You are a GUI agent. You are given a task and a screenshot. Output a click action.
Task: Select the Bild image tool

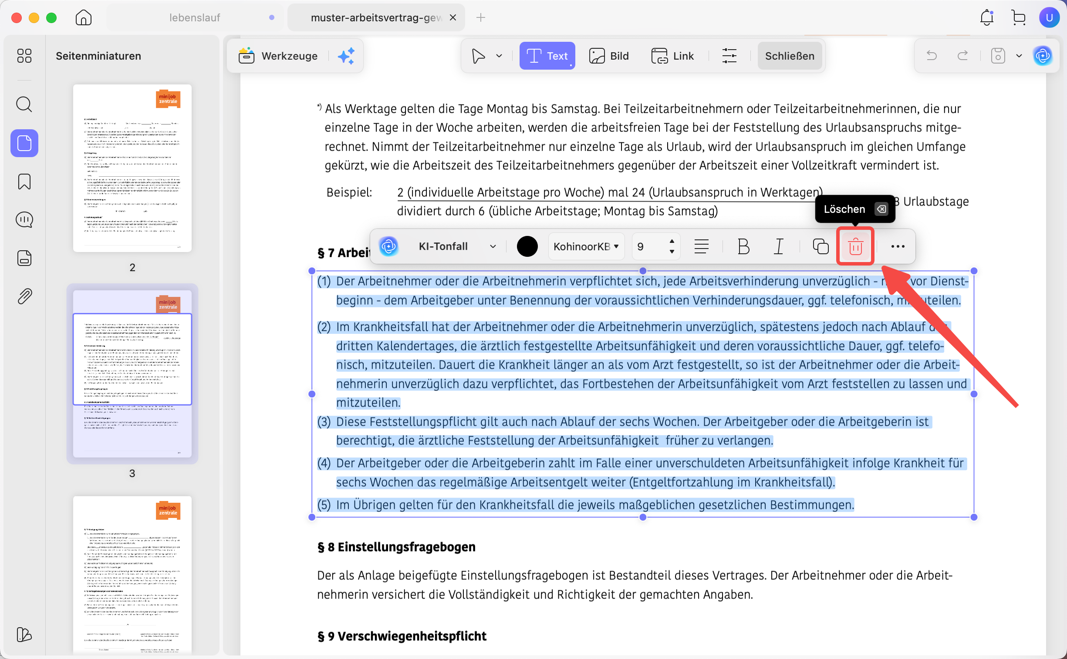(x=609, y=56)
